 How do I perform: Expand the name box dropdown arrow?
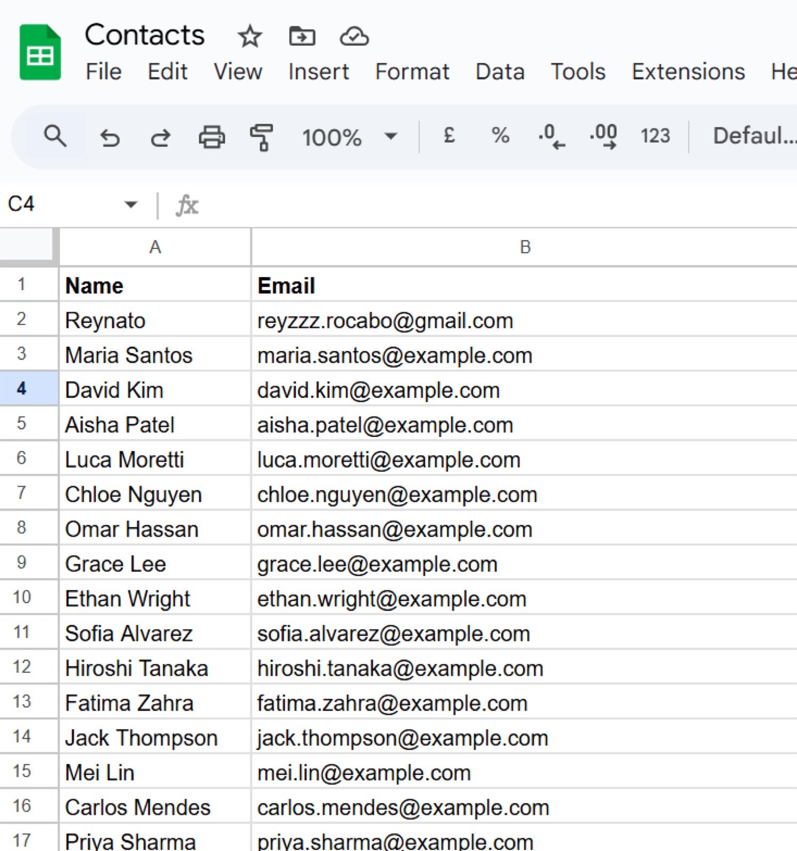(130, 204)
